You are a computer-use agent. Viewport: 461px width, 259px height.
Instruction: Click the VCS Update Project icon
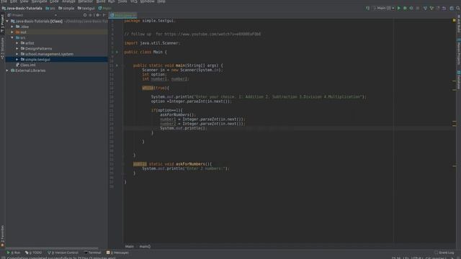[425, 8]
